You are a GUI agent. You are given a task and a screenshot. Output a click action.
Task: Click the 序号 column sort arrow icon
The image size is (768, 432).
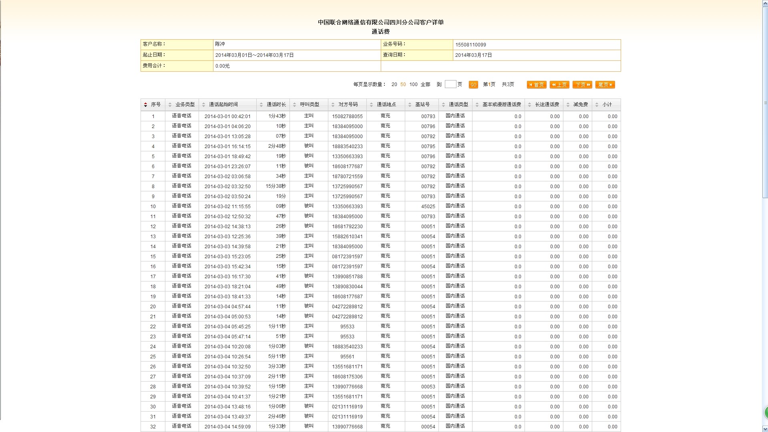pos(145,105)
